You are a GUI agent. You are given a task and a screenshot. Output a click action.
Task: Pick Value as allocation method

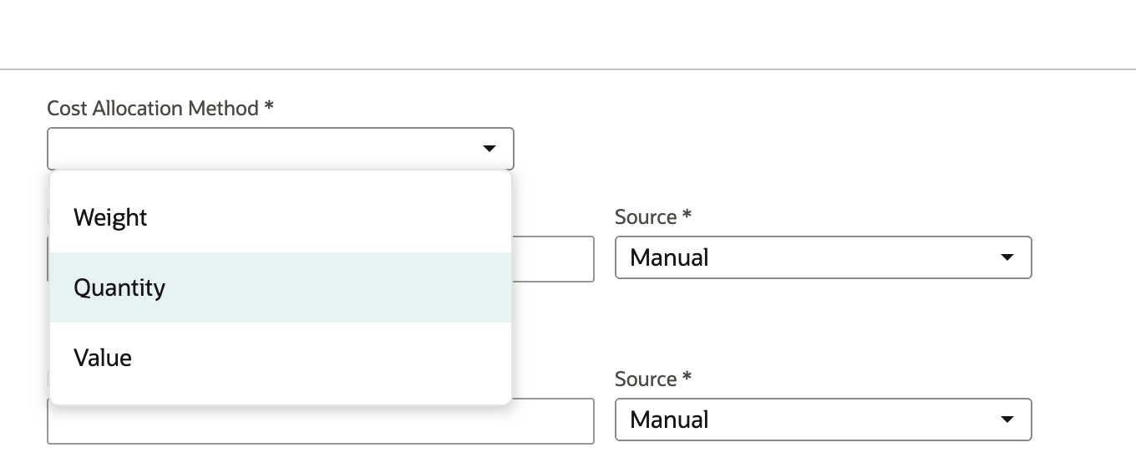280,358
